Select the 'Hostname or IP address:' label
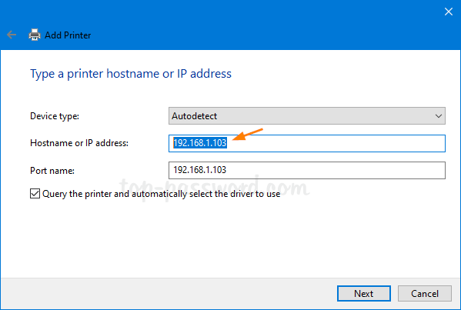The height and width of the screenshot is (310, 461). (79, 143)
